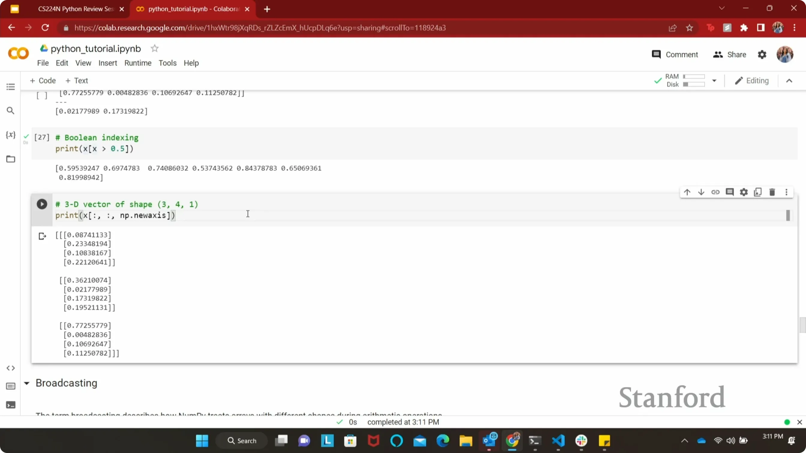Open the Tools menu
Image resolution: width=806 pixels, height=453 pixels.
coord(167,63)
